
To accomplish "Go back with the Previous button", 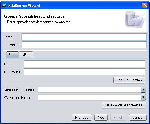I will (82, 117).
